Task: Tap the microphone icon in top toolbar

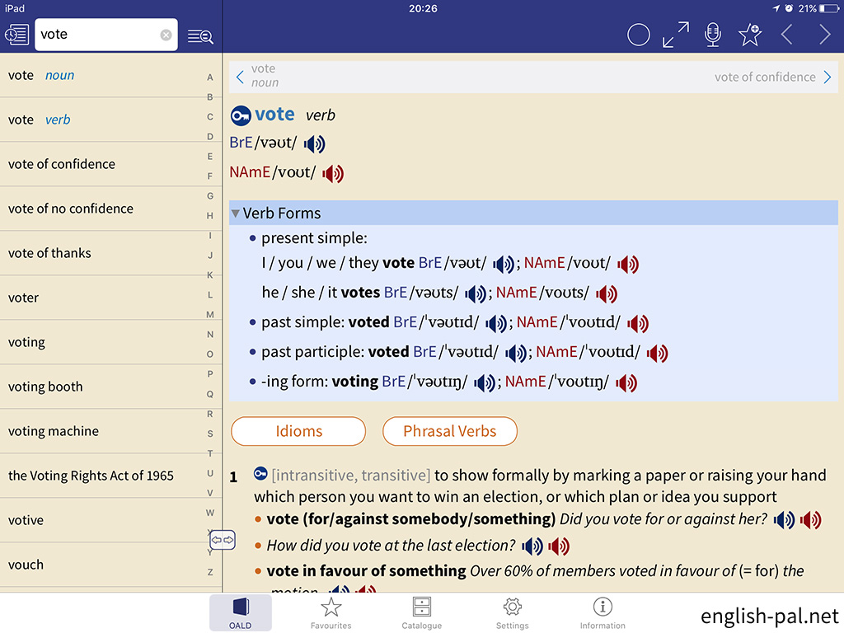Action: point(713,35)
